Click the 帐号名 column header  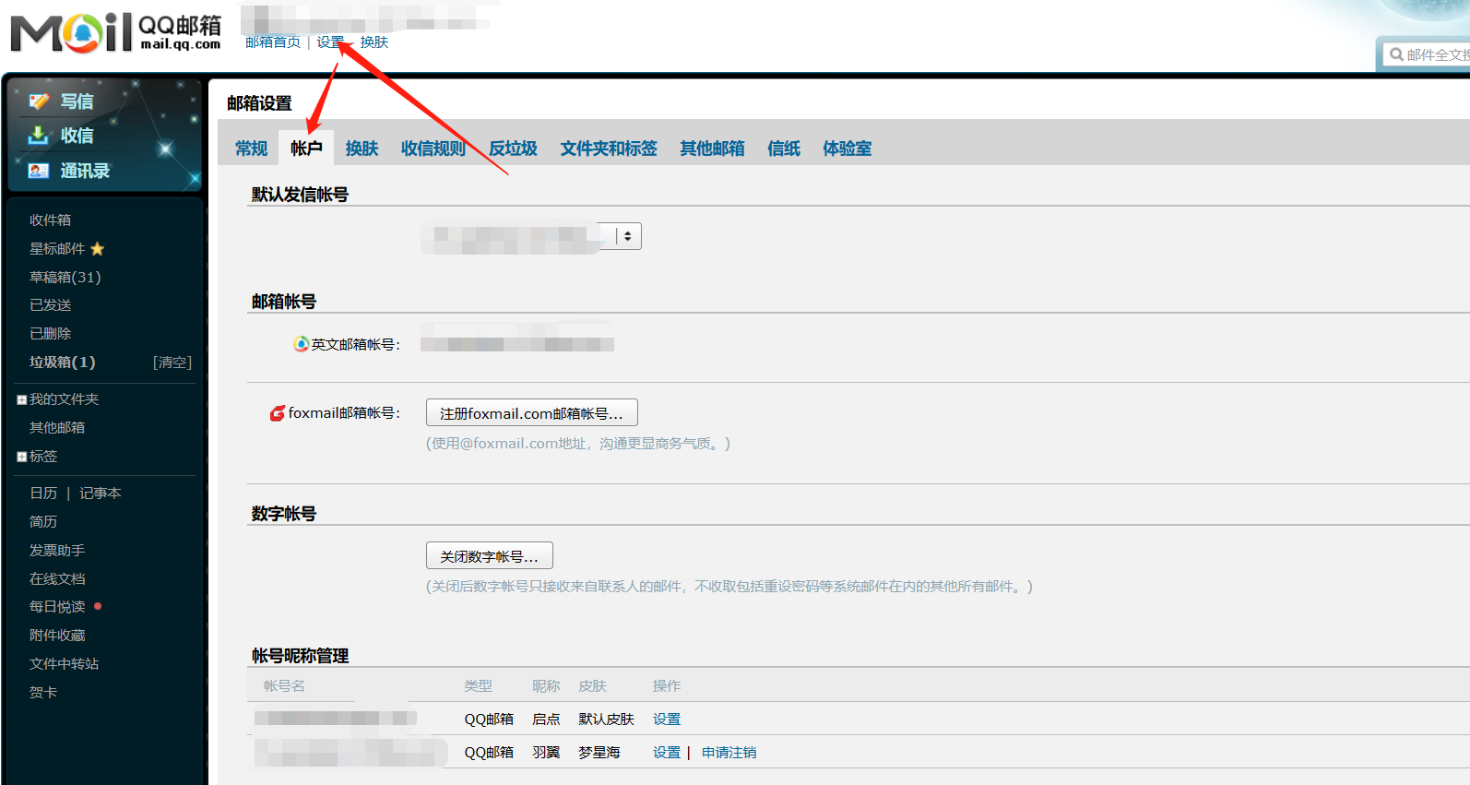[x=284, y=686]
